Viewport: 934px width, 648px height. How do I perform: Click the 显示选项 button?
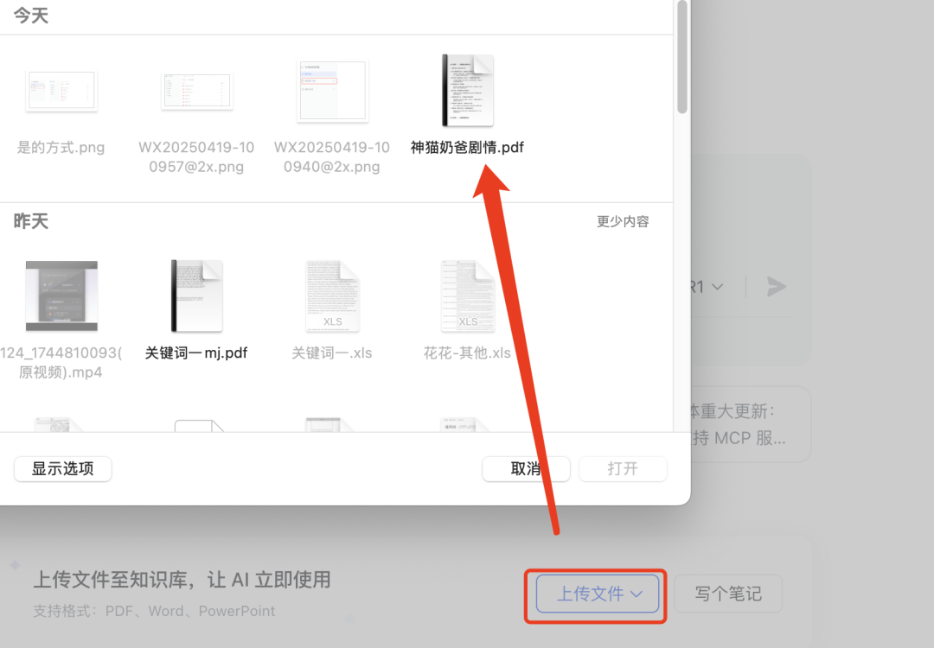(x=63, y=469)
